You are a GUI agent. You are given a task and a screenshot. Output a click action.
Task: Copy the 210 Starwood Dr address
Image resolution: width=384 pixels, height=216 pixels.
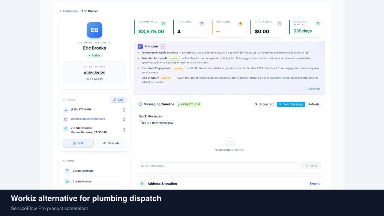pyautogui.click(x=124, y=130)
